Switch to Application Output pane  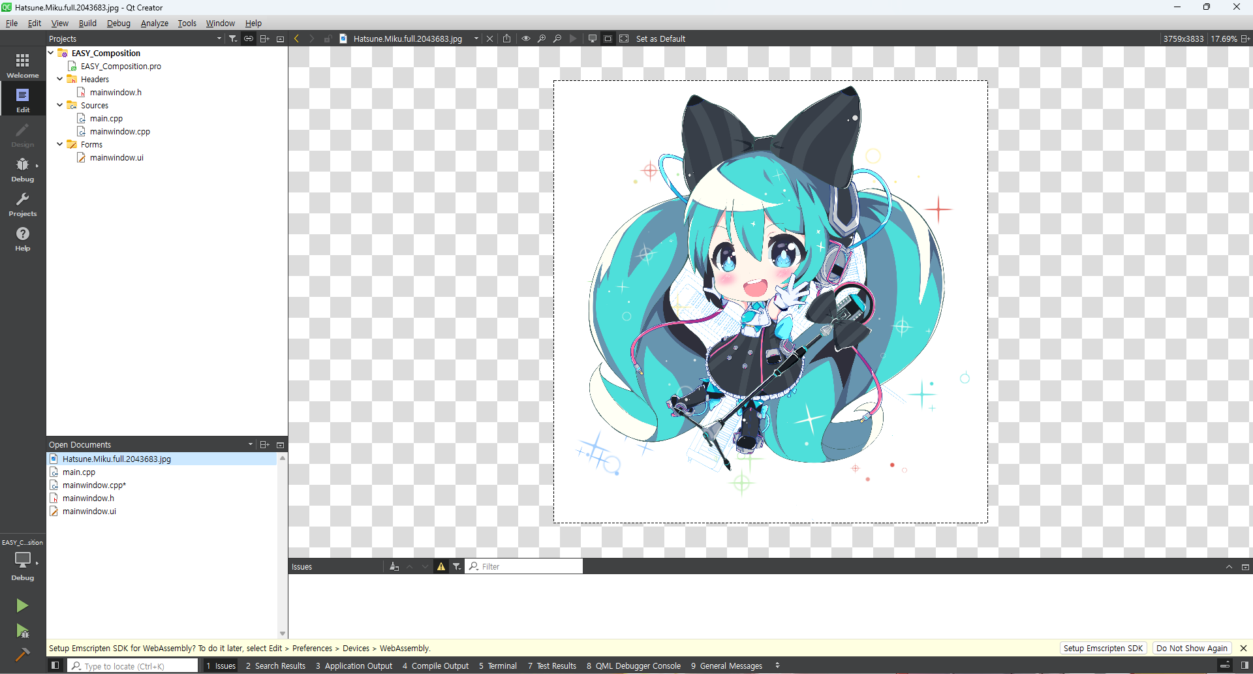click(354, 666)
